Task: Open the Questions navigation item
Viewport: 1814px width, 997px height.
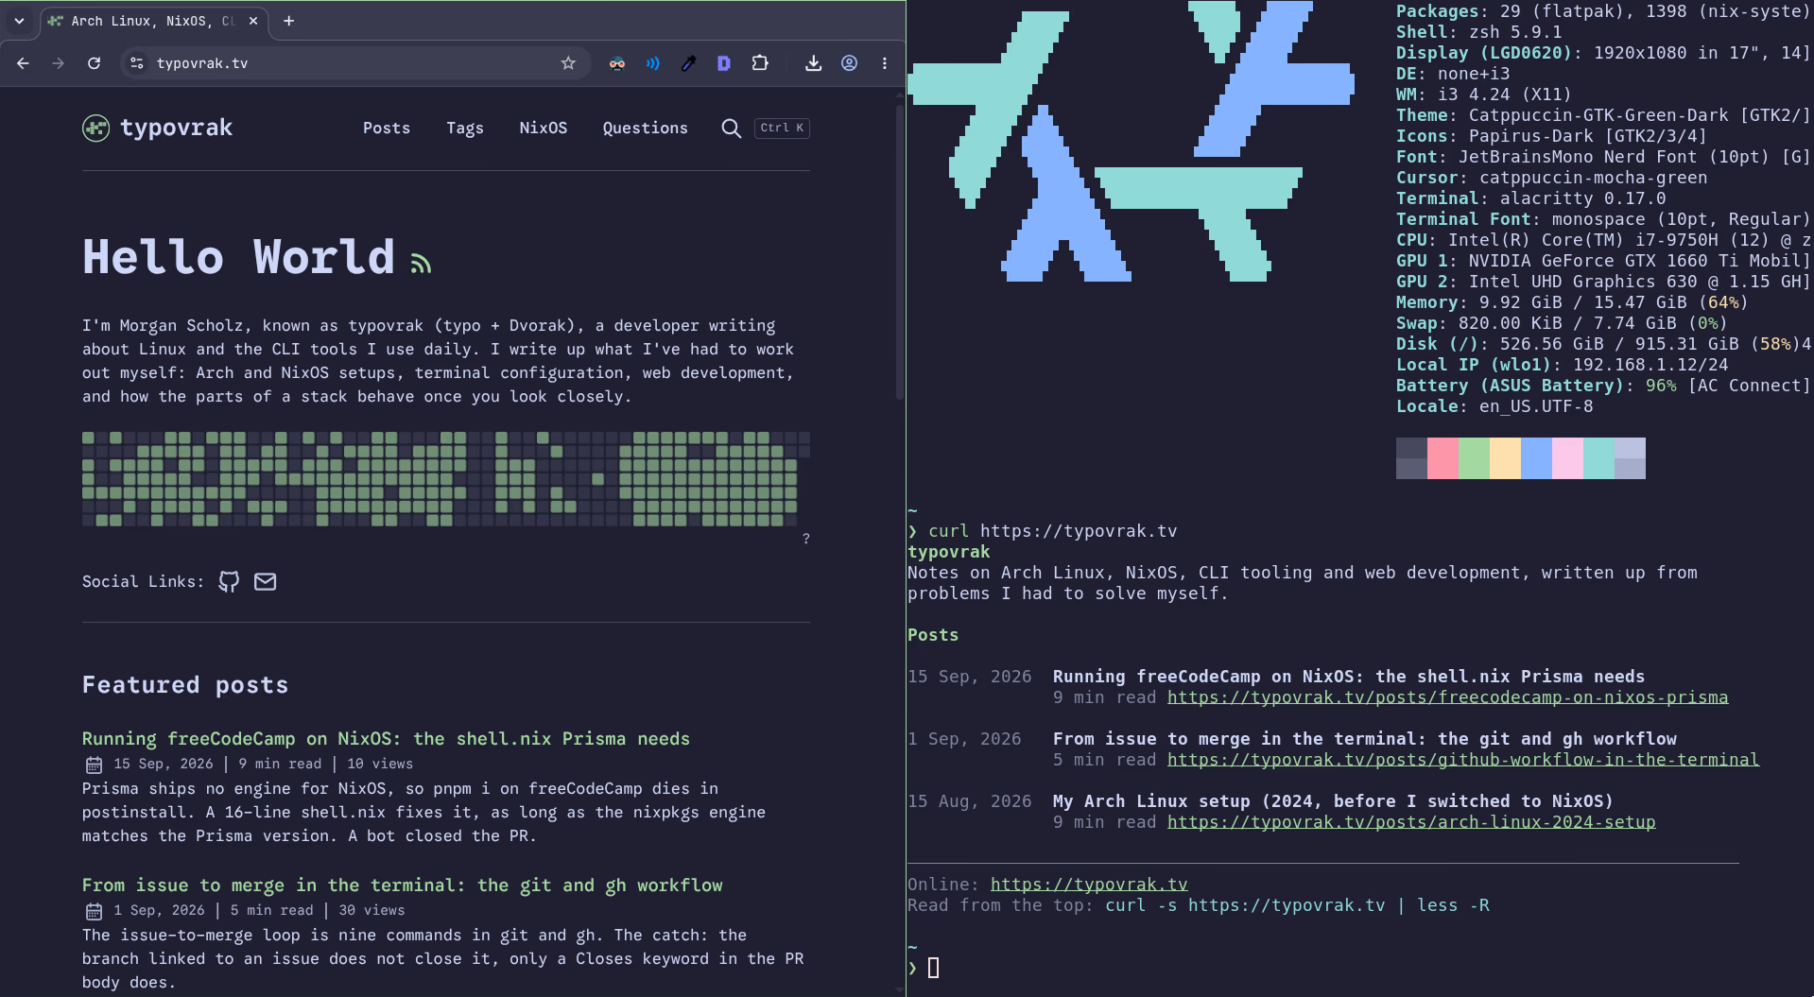Action: click(646, 129)
